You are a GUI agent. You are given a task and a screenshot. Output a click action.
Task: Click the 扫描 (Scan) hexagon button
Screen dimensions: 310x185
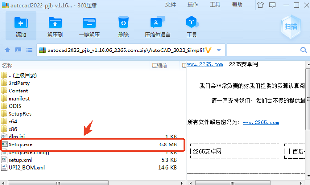click(x=291, y=27)
